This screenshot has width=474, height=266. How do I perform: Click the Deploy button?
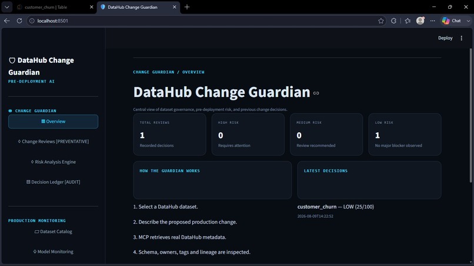[x=445, y=38]
